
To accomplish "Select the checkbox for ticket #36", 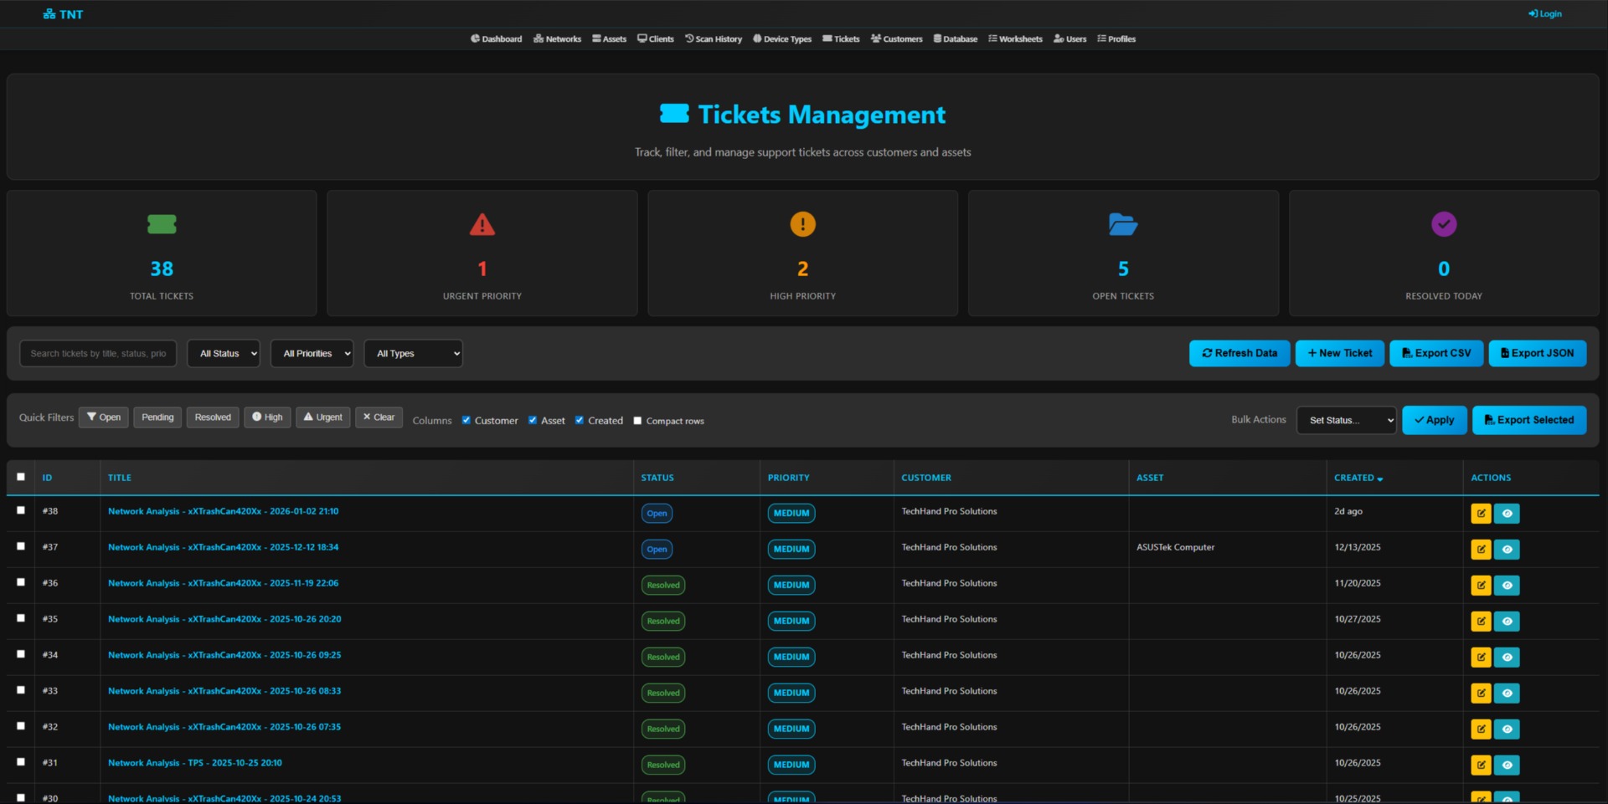I will (21, 583).
